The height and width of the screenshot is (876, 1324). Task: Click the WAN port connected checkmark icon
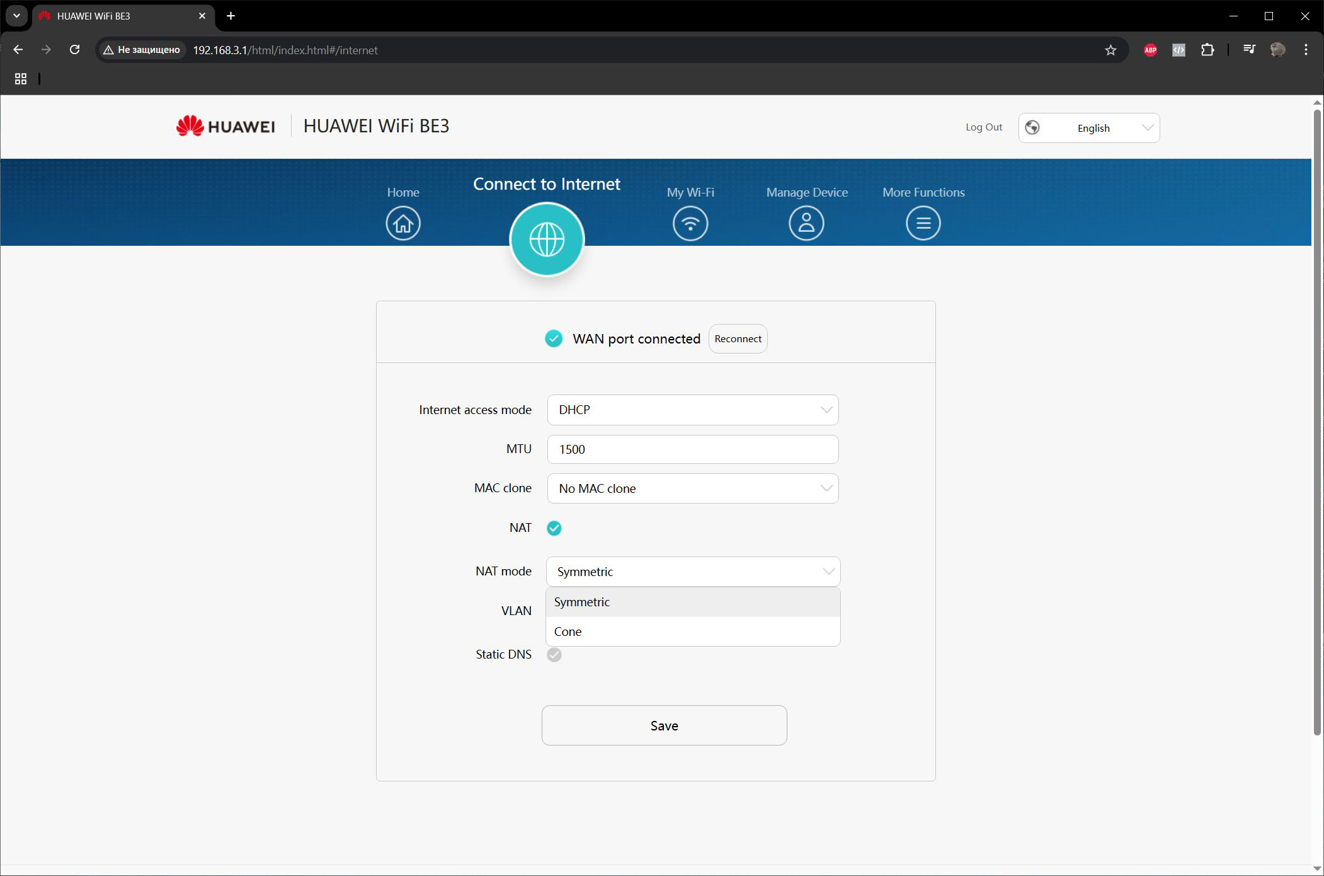pos(554,338)
